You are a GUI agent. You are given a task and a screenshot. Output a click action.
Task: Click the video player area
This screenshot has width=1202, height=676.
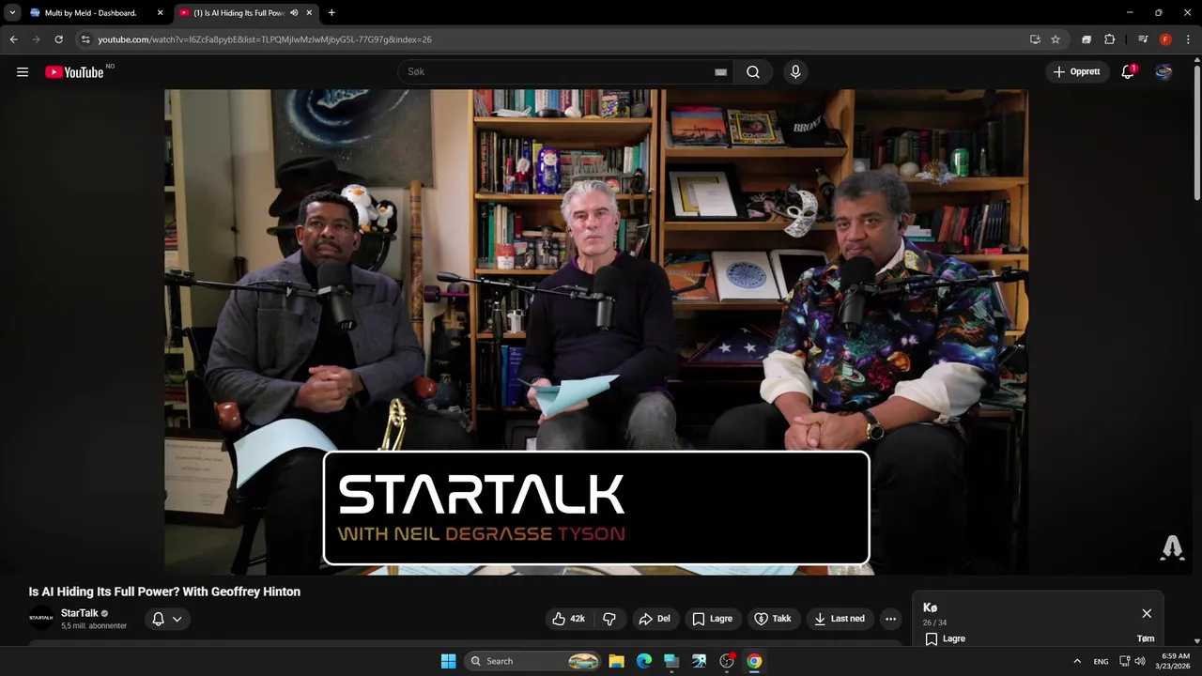click(x=596, y=331)
